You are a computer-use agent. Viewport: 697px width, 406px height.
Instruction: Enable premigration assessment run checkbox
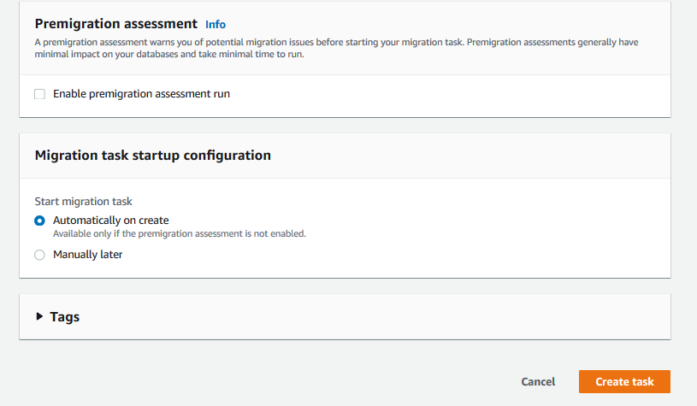point(39,94)
